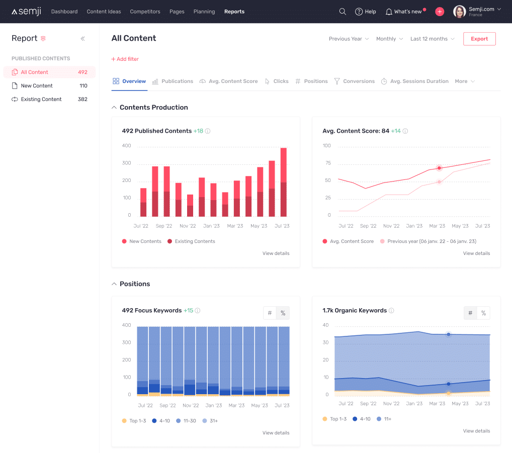
Task: Toggle New Contents legend series
Action: coord(142,241)
